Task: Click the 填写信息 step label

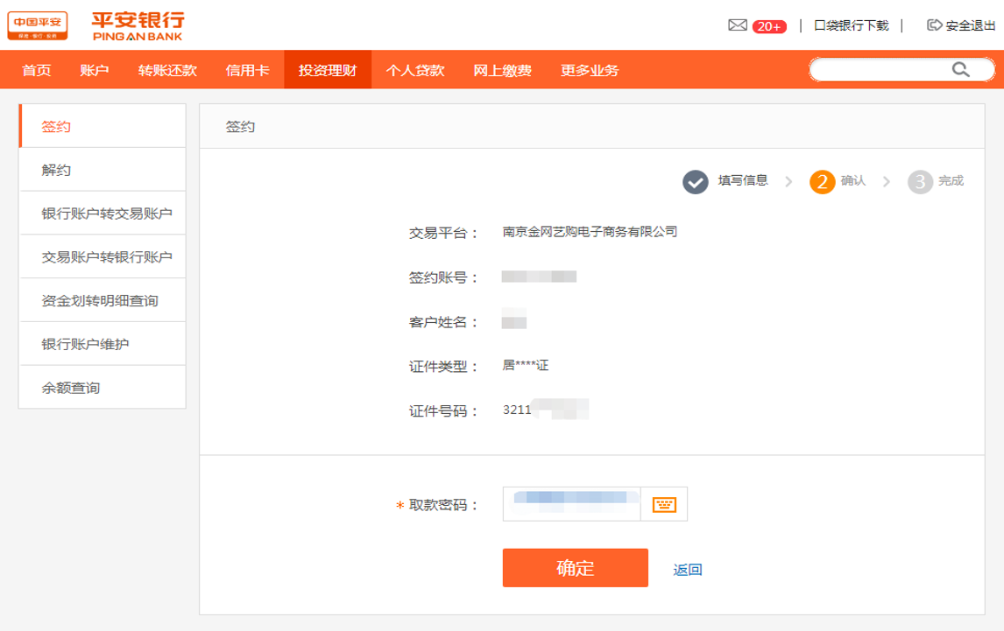Action: 743,180
